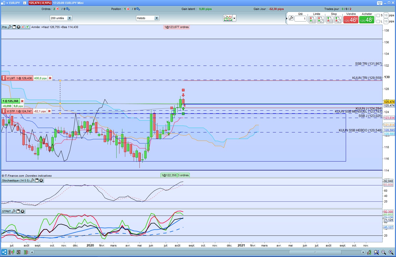The width and height of the screenshot is (396, 257).
Task: Maximize the Stochastique panel
Action: click(x=37, y=180)
